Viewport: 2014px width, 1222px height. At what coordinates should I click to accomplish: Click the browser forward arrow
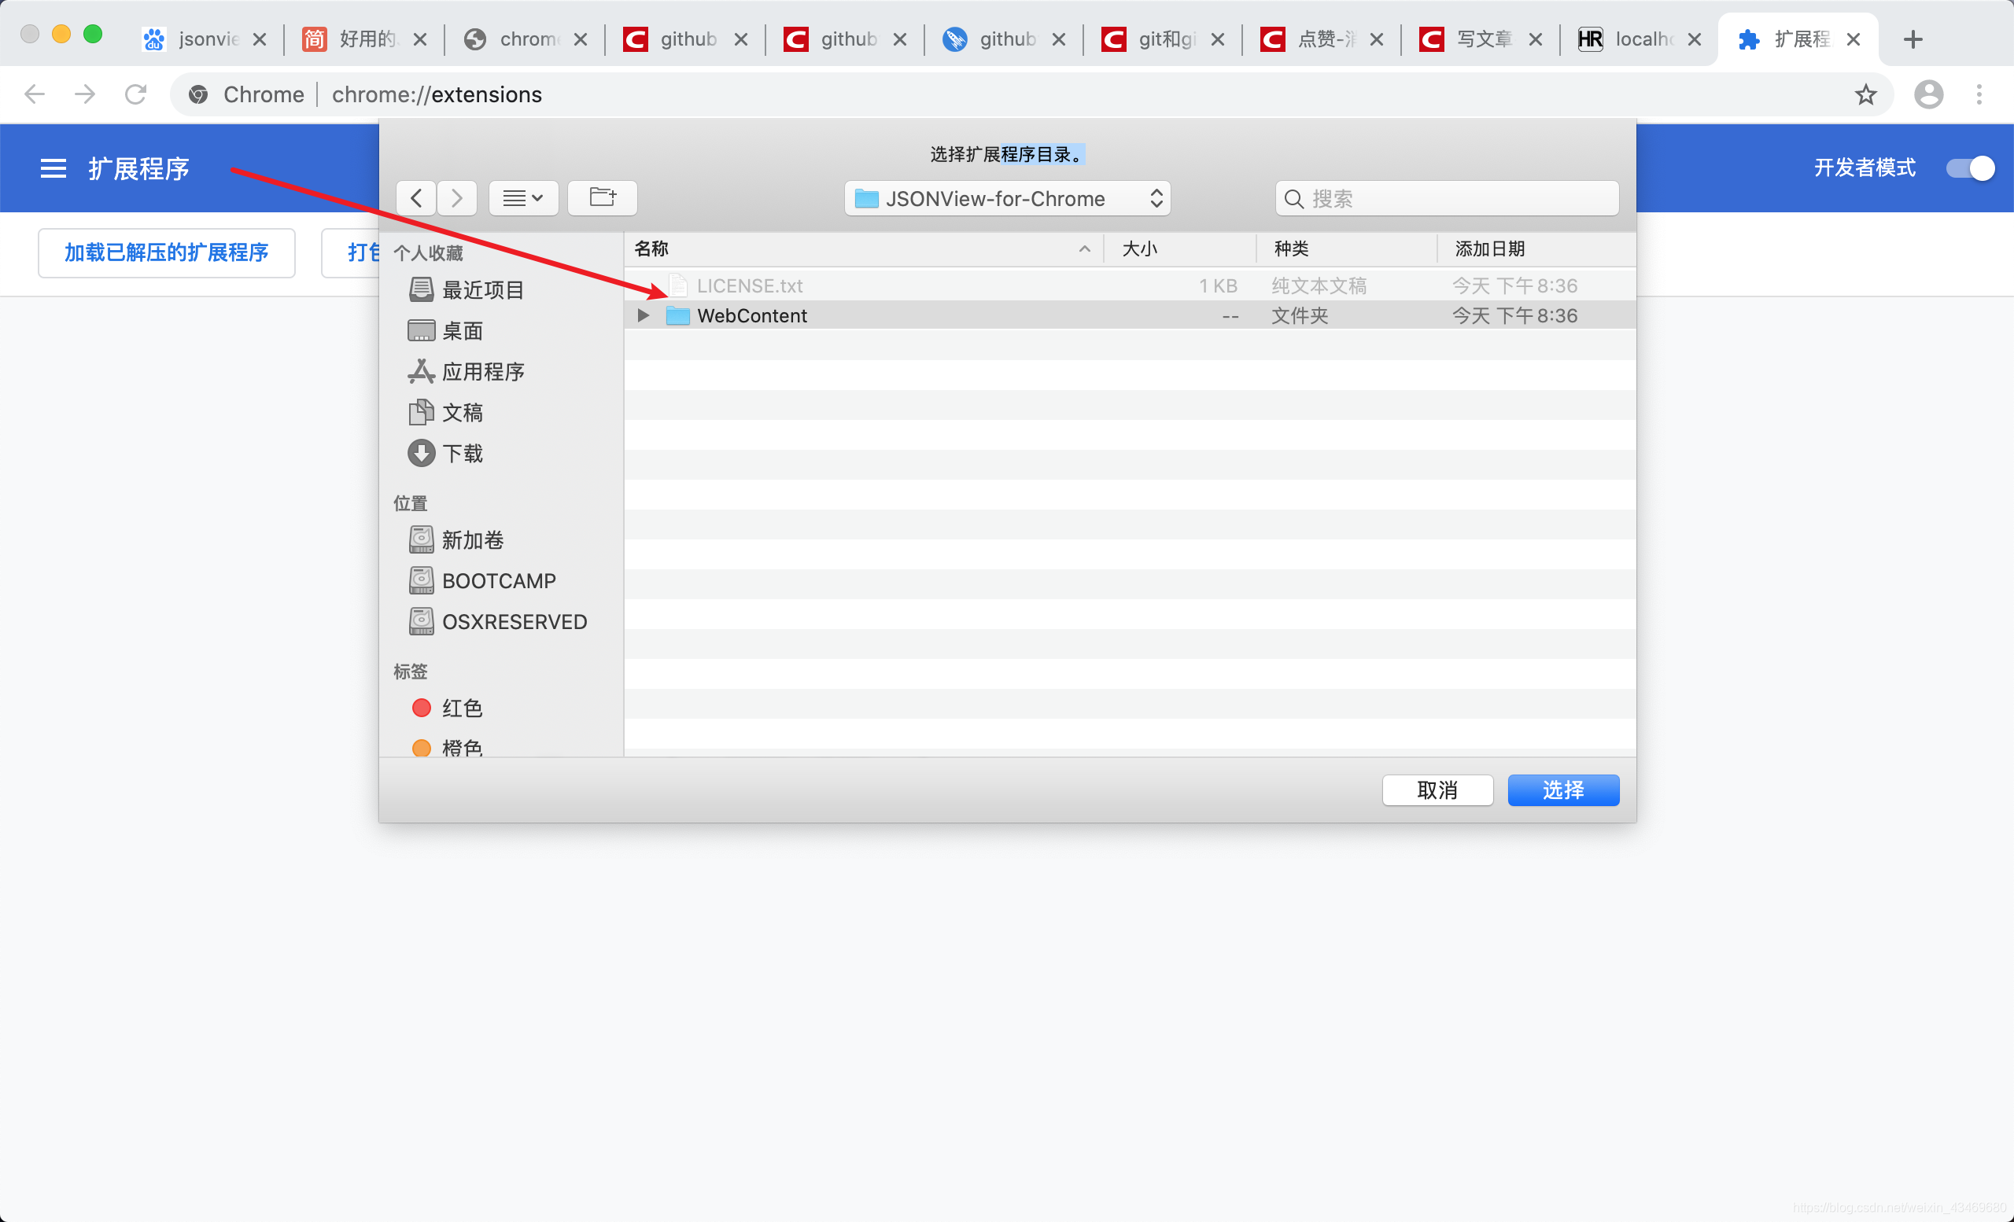pyautogui.click(x=85, y=94)
